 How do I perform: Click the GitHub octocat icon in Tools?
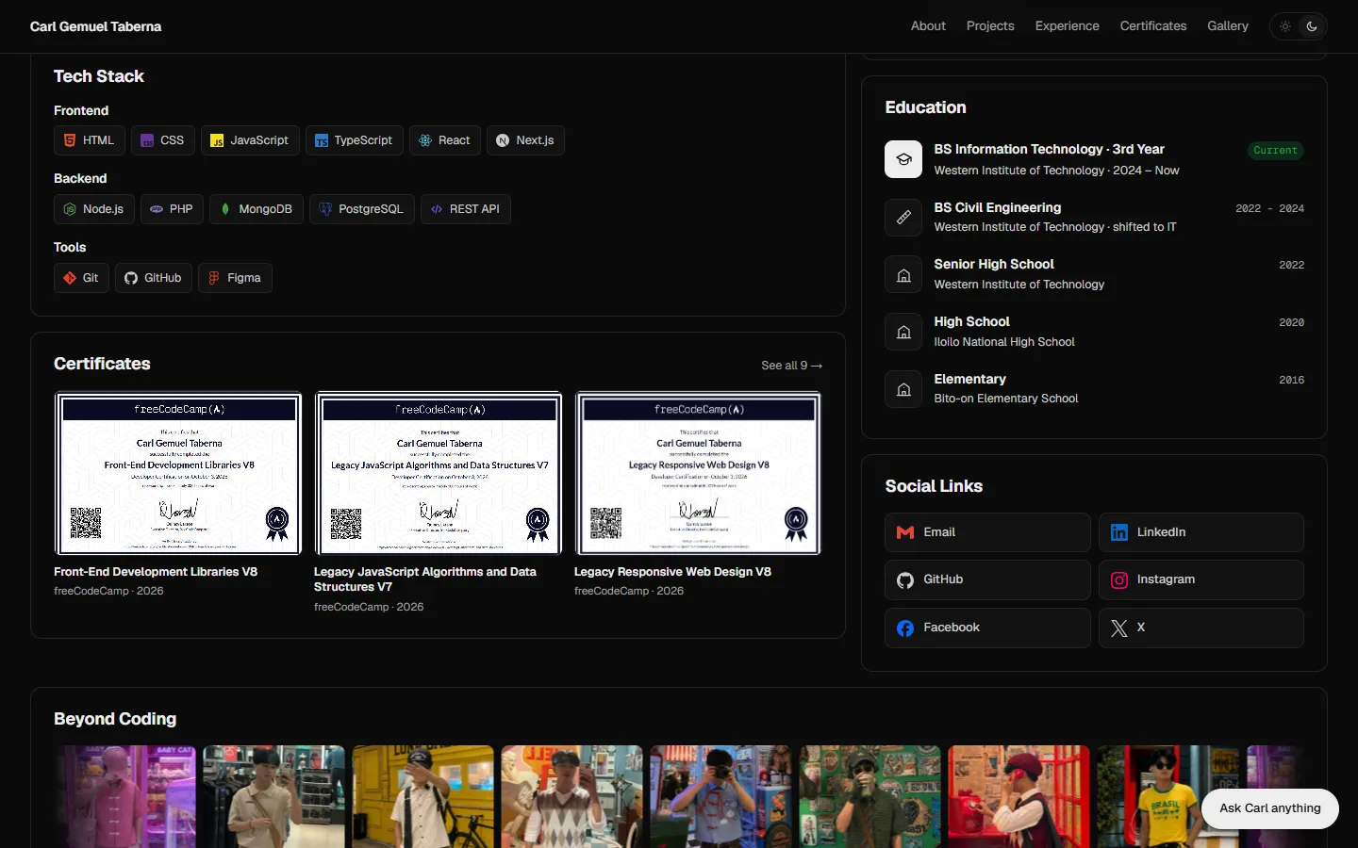point(131,278)
